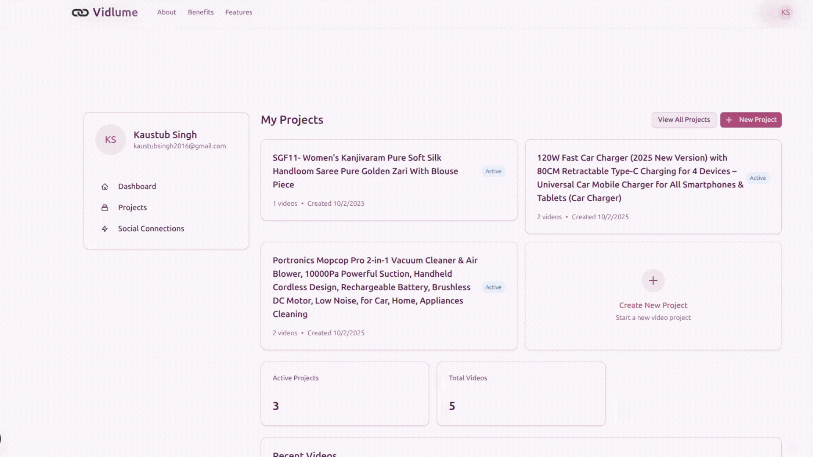Click the Social Connections lightning icon
813x457 pixels.
[105, 229]
